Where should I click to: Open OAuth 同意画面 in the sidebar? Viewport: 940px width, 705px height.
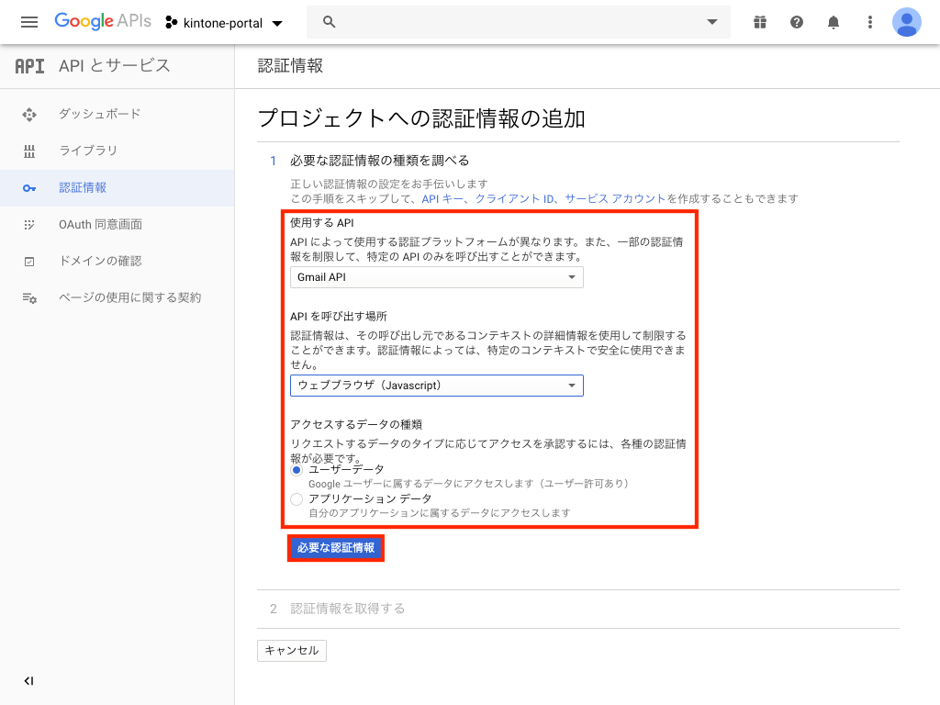100,224
